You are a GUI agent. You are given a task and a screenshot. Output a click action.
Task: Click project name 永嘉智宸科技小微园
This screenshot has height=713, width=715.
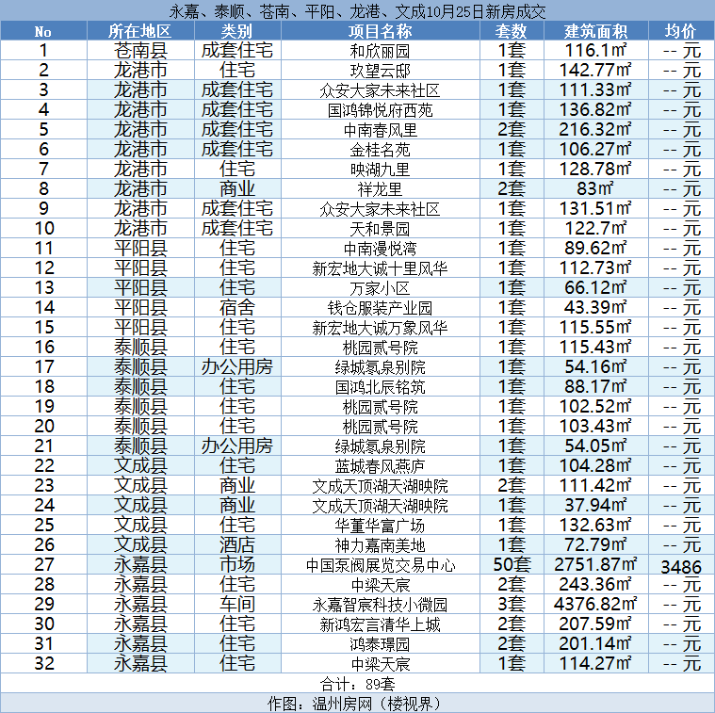tap(380, 604)
